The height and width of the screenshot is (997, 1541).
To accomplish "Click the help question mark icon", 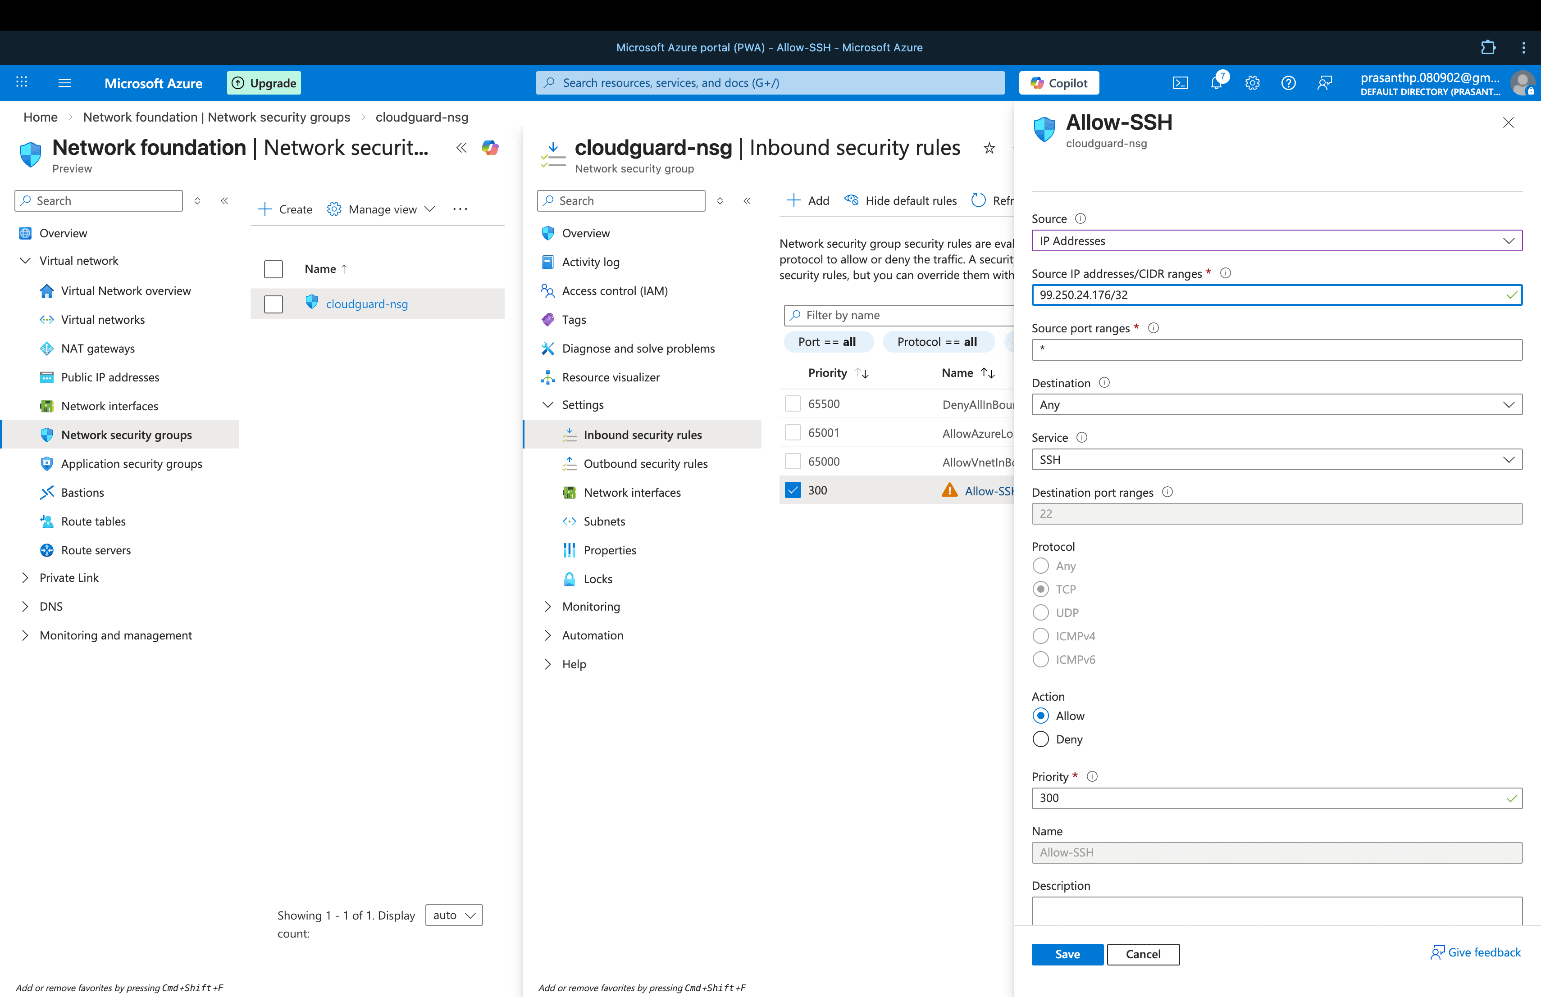I will click(x=1288, y=83).
